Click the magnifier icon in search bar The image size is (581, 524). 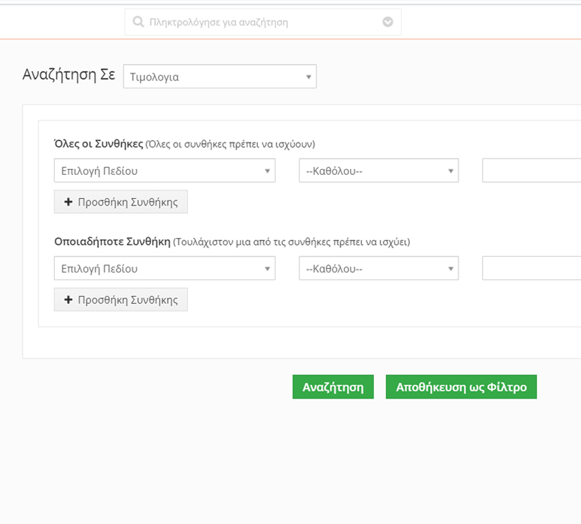pyautogui.click(x=138, y=22)
